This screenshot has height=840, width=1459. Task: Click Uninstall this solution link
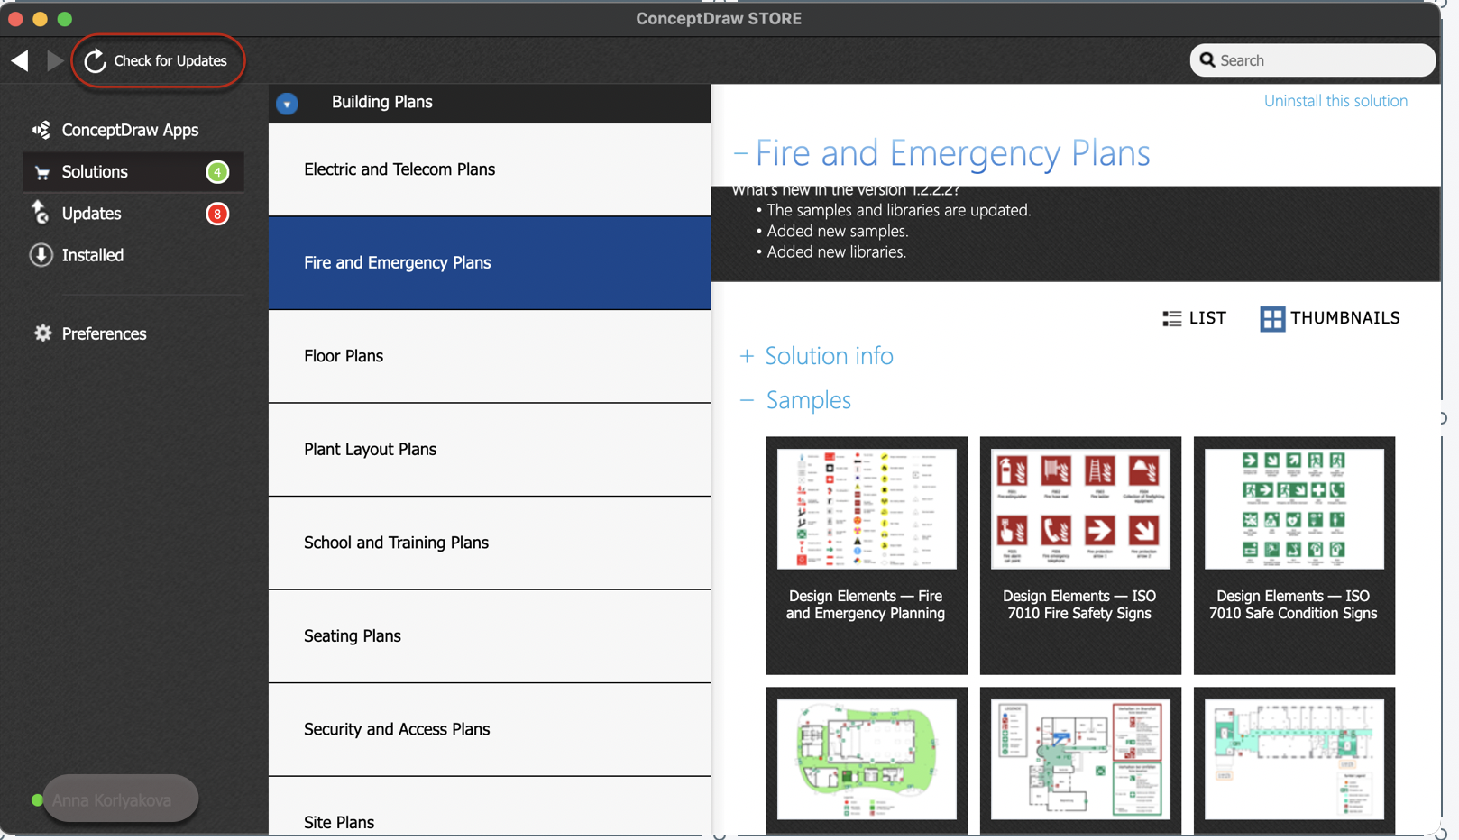(1335, 101)
